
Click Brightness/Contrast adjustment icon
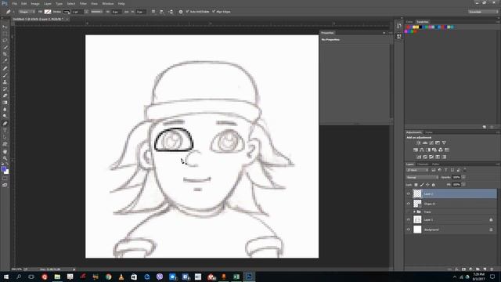[419, 143]
